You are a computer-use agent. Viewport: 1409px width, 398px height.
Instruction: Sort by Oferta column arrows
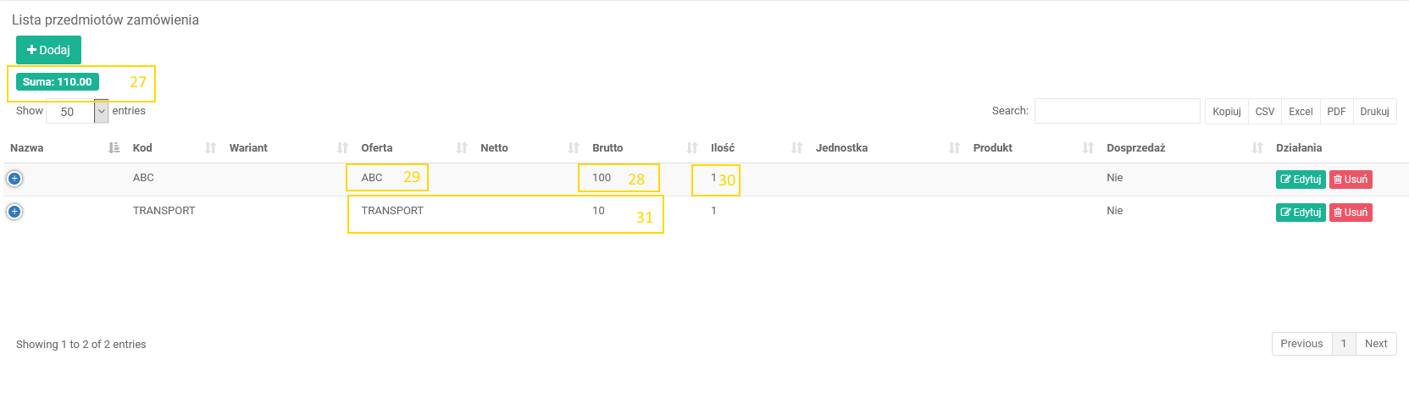pos(462,148)
